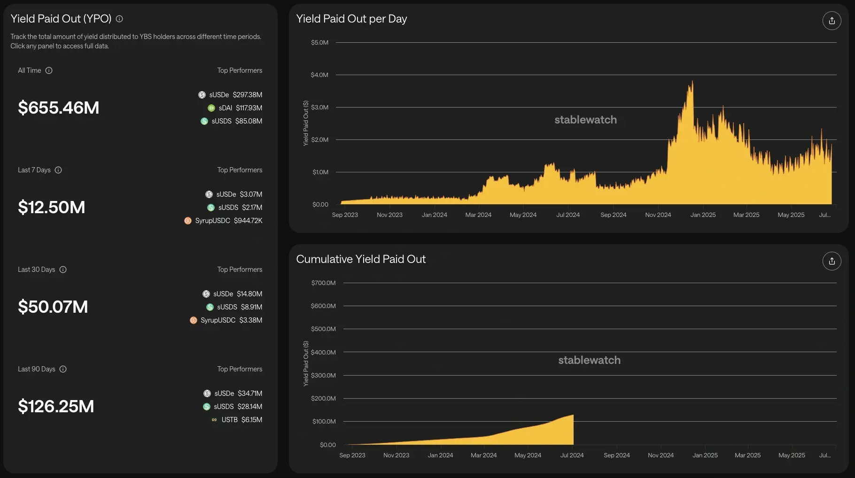Open the All Time $655.46M total
Viewport: 855px width, 478px height.
[x=59, y=108]
